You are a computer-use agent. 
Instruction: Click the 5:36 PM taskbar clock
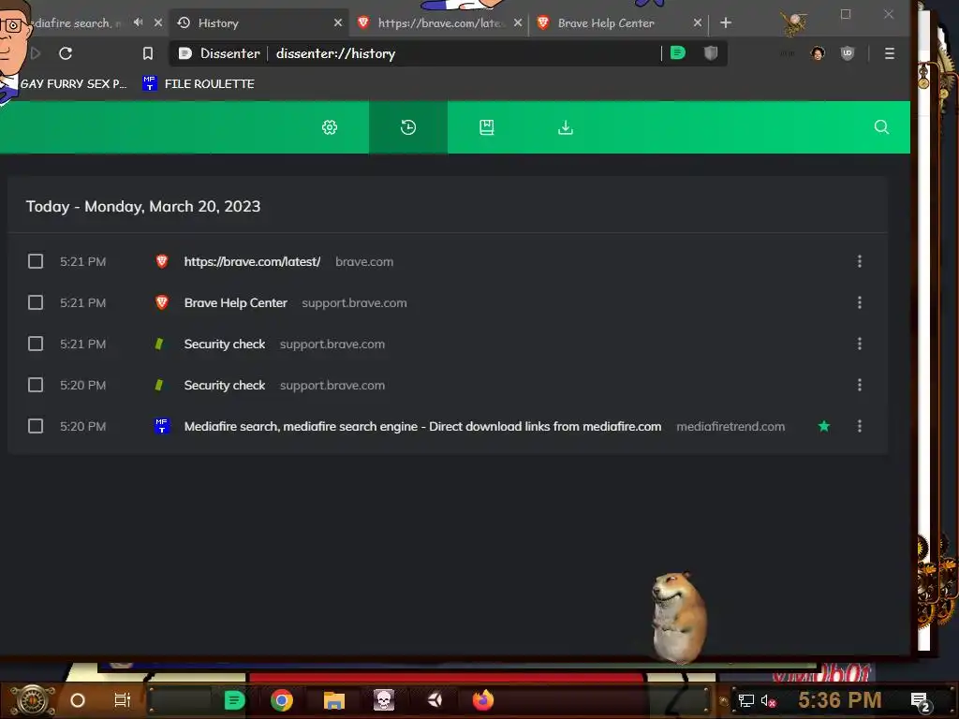[839, 700]
